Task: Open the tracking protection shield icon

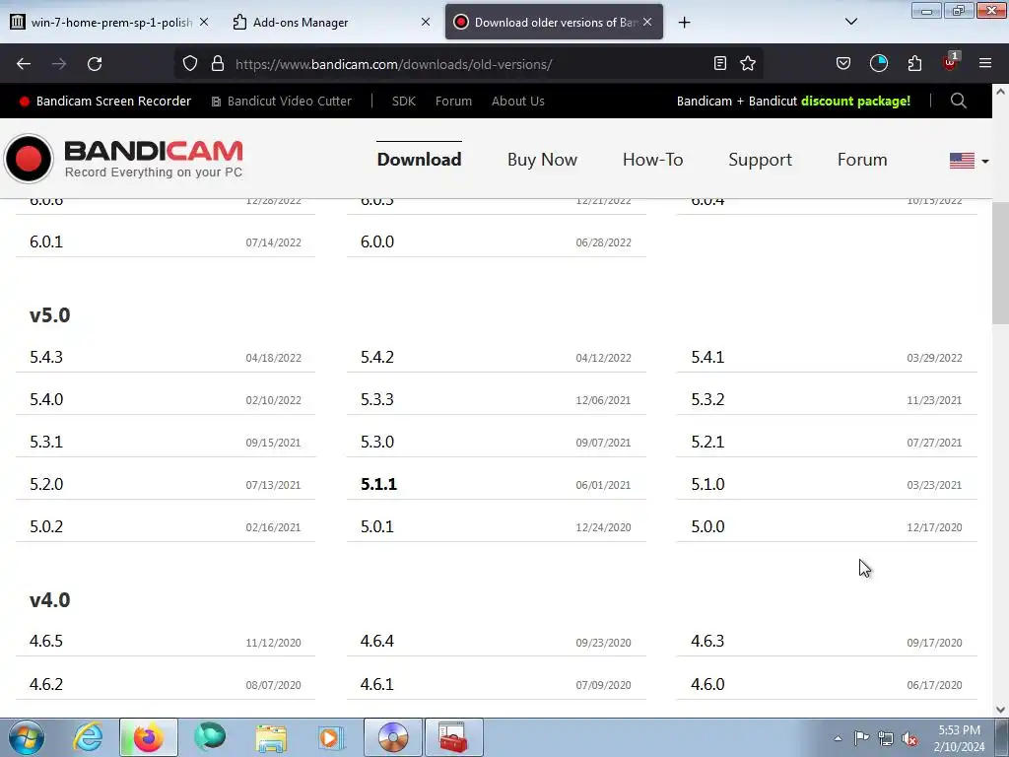Action: [x=190, y=64]
